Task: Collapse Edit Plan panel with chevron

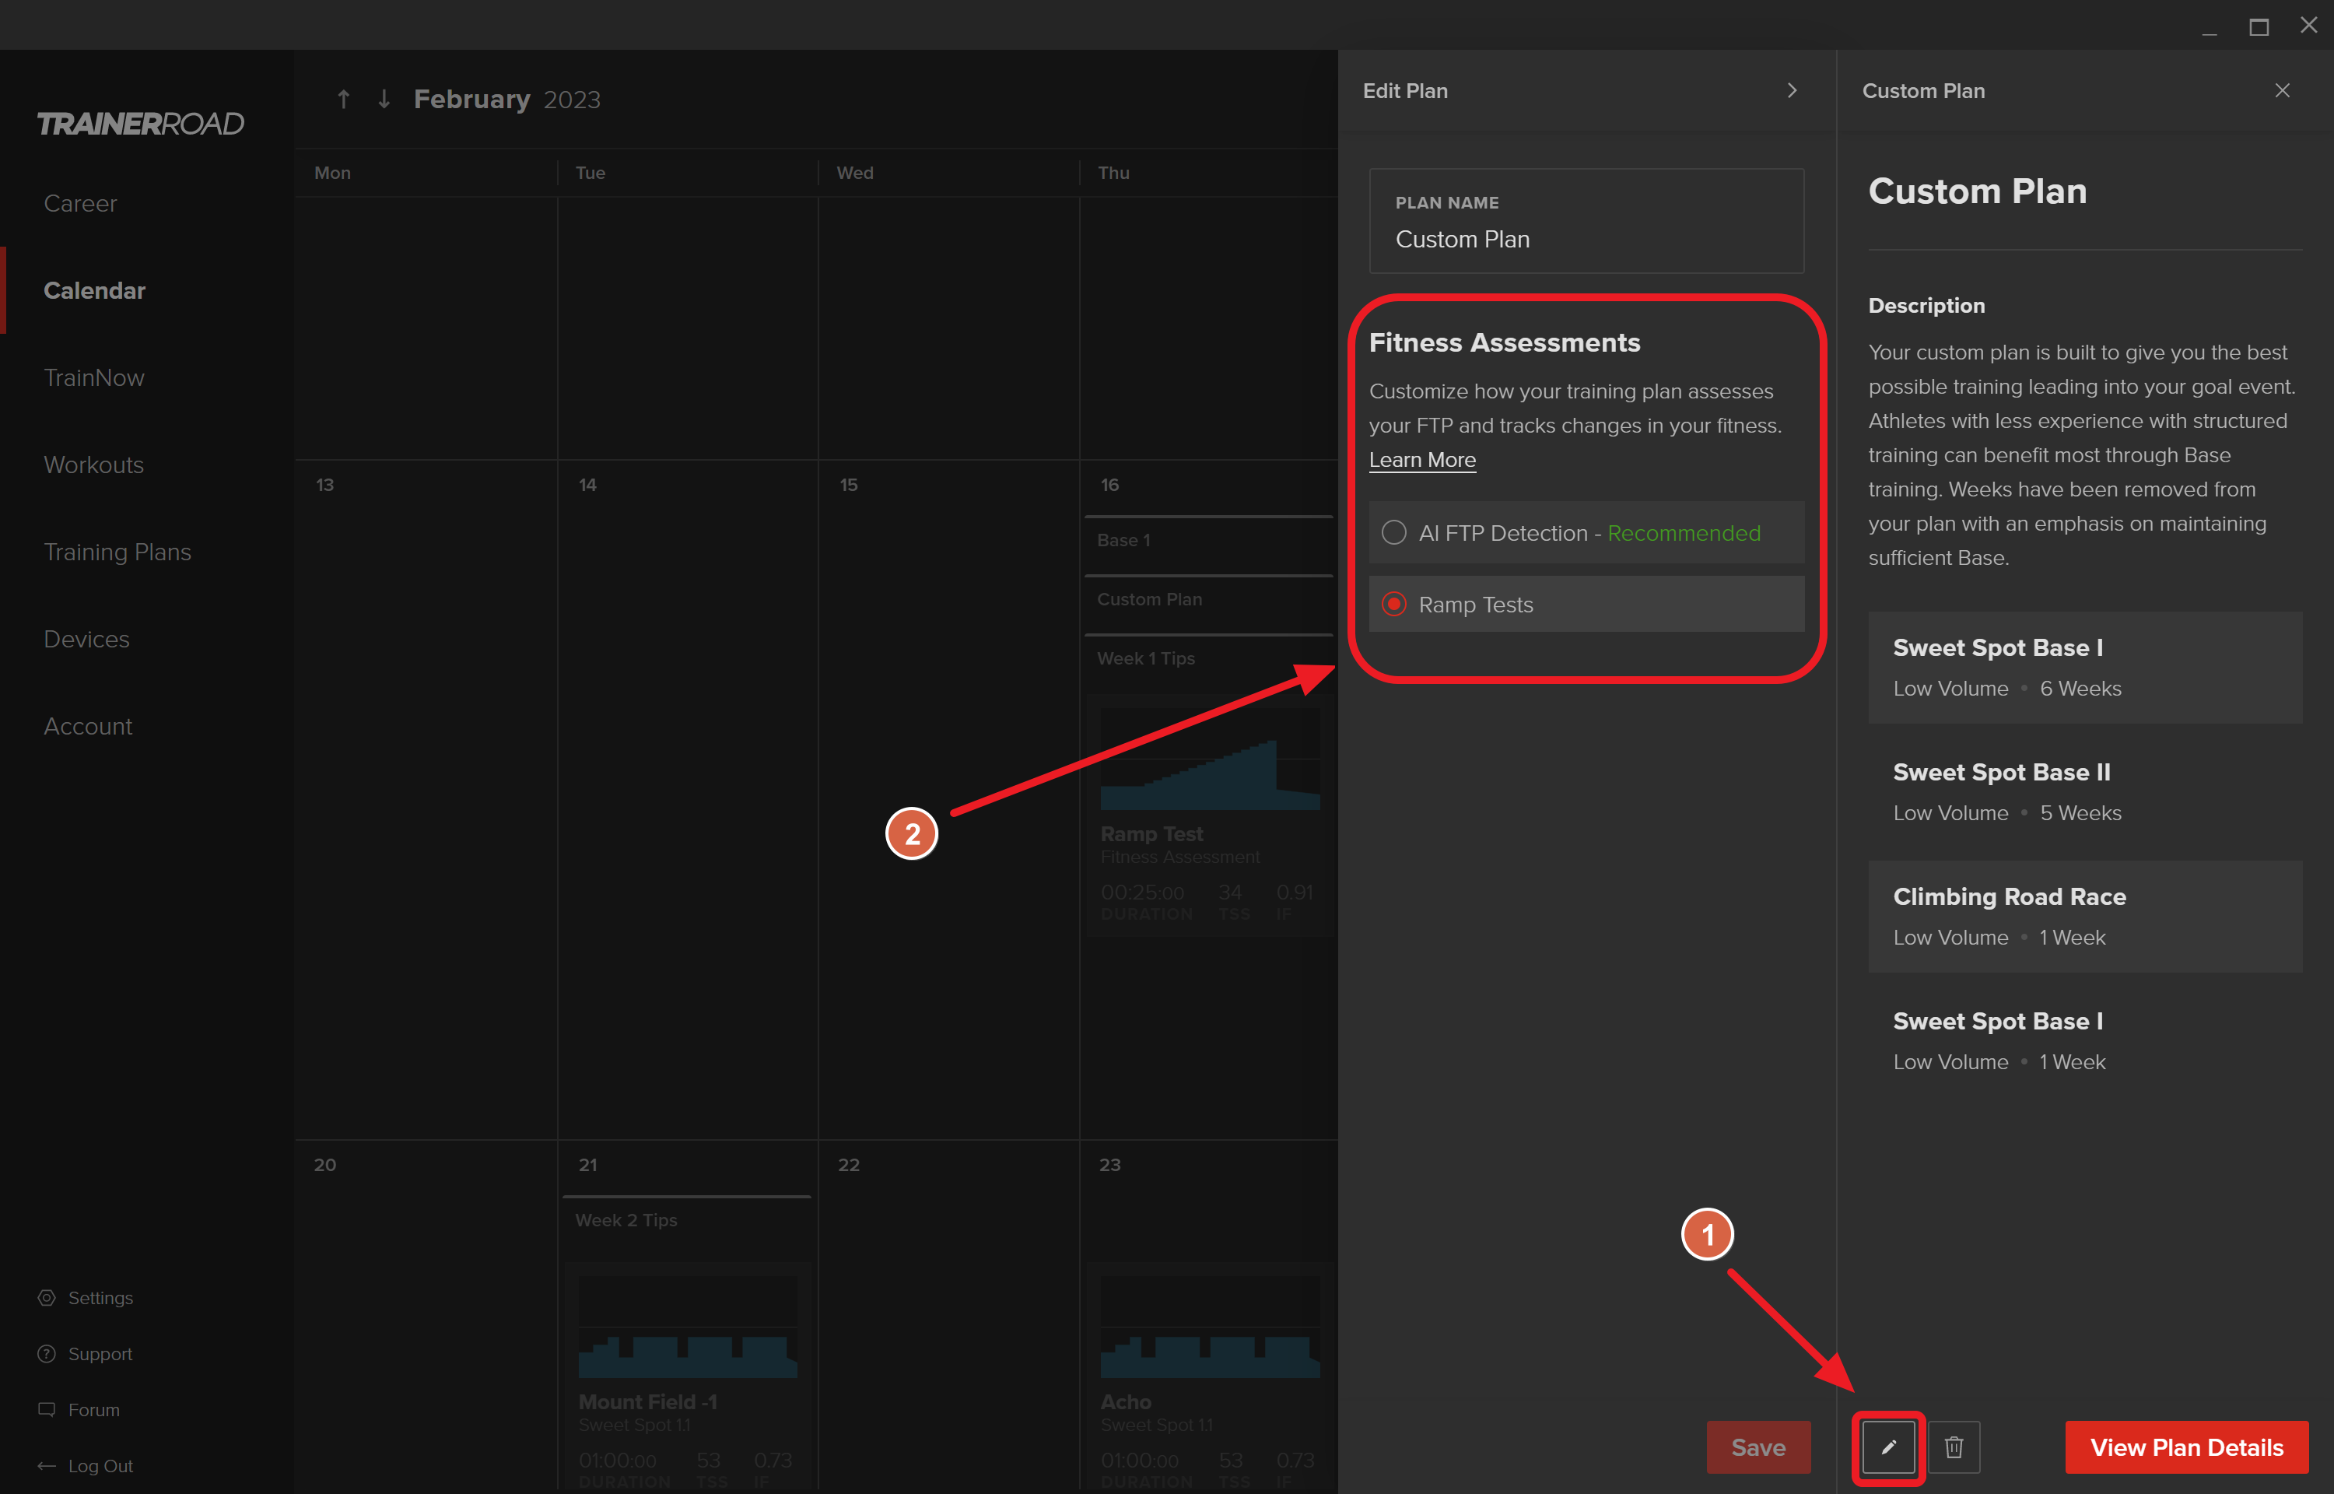Action: click(1791, 90)
